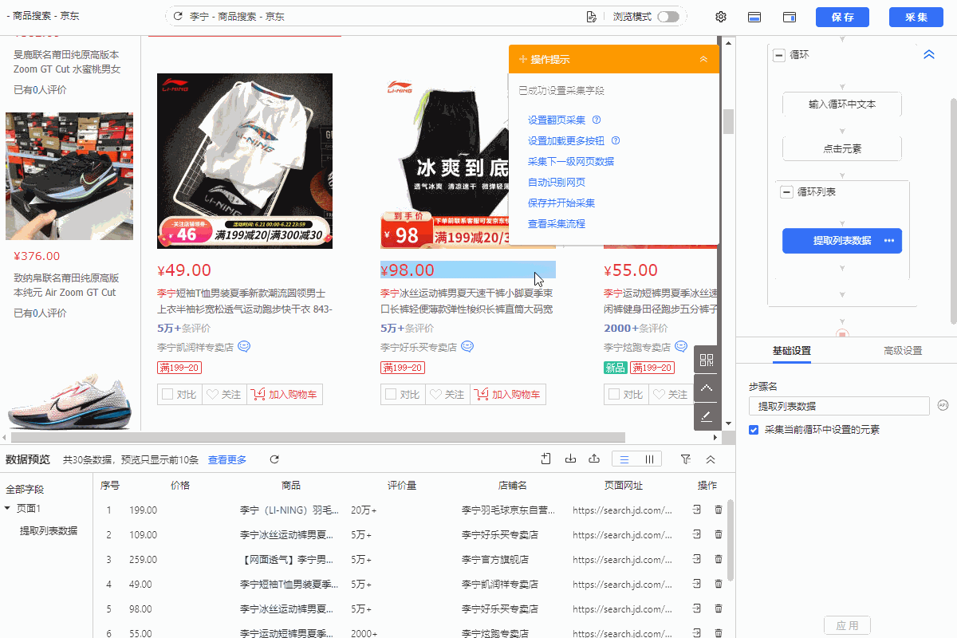Collapse the 页面1 tree node

[x=8, y=508]
